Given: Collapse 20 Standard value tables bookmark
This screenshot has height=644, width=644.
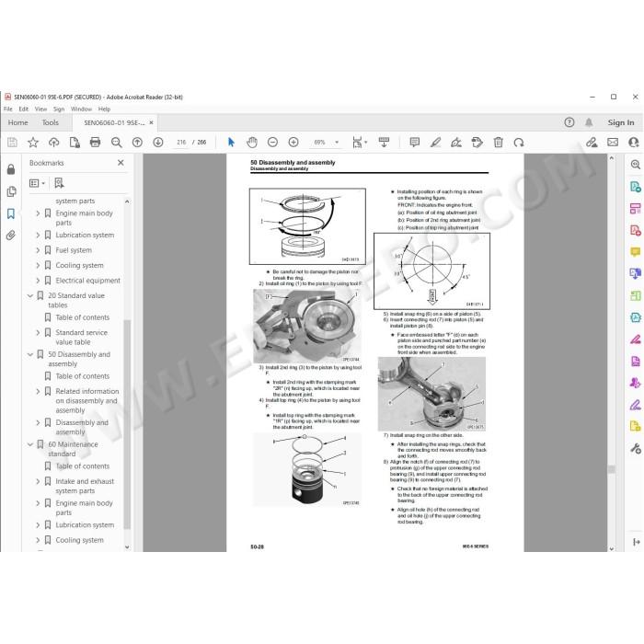Looking at the screenshot, I should 30,295.
